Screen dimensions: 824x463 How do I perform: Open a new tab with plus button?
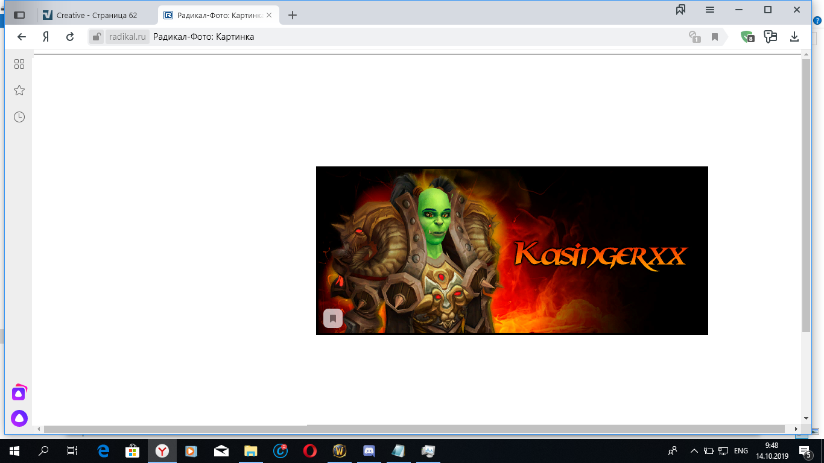pos(293,15)
